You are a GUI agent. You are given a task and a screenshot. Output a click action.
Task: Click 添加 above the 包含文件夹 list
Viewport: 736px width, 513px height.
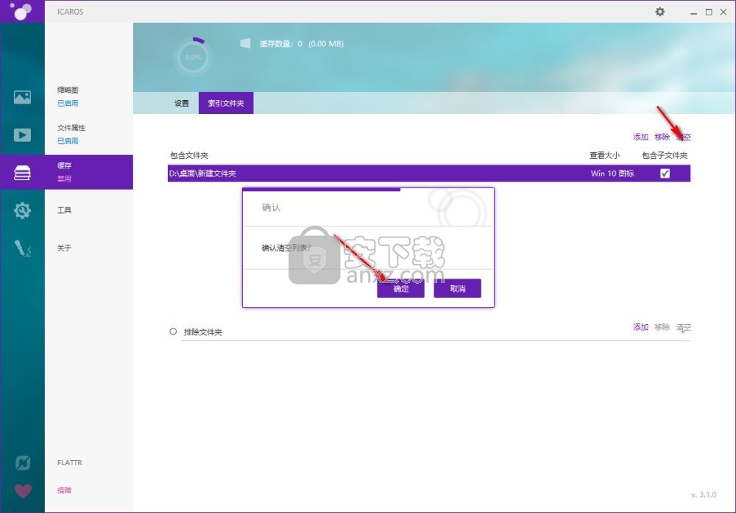click(x=640, y=137)
